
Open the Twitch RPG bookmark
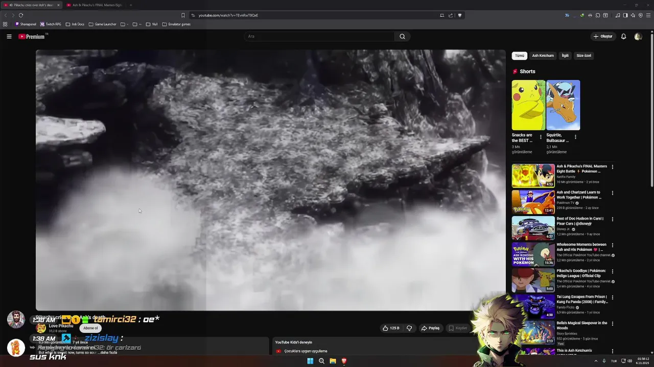[51, 24]
